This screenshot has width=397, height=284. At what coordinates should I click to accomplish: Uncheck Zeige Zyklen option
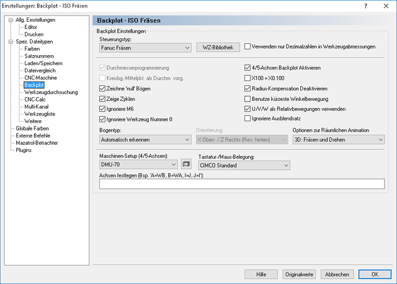point(102,99)
